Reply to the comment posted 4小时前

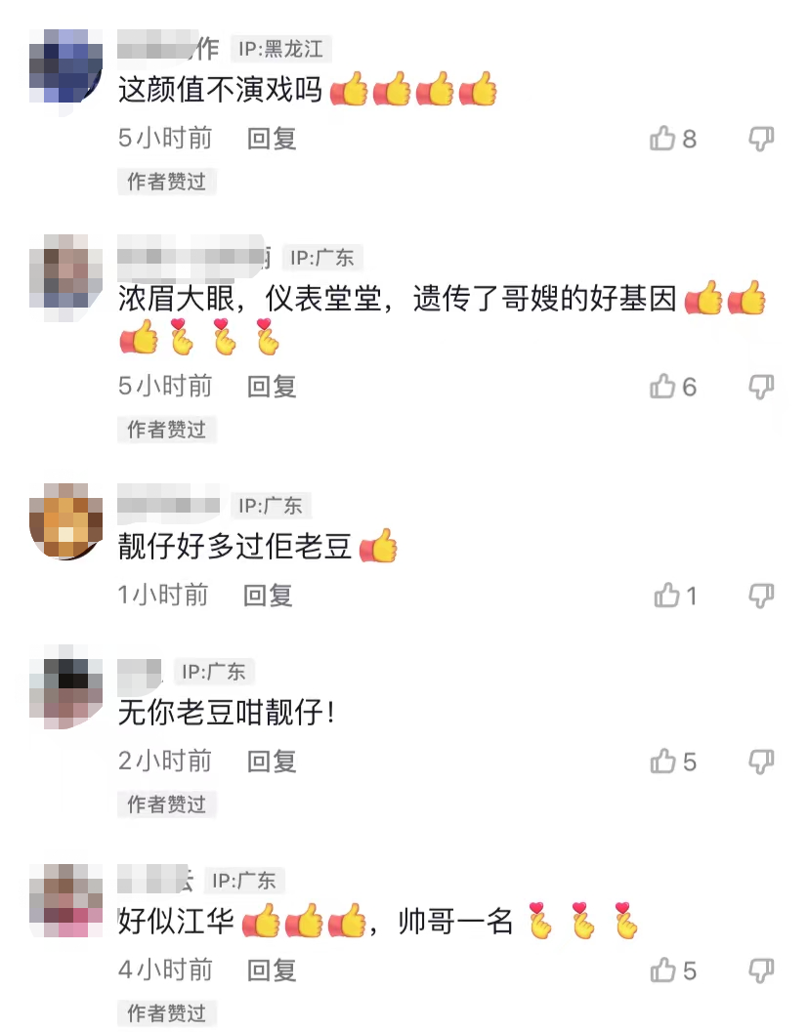click(272, 970)
